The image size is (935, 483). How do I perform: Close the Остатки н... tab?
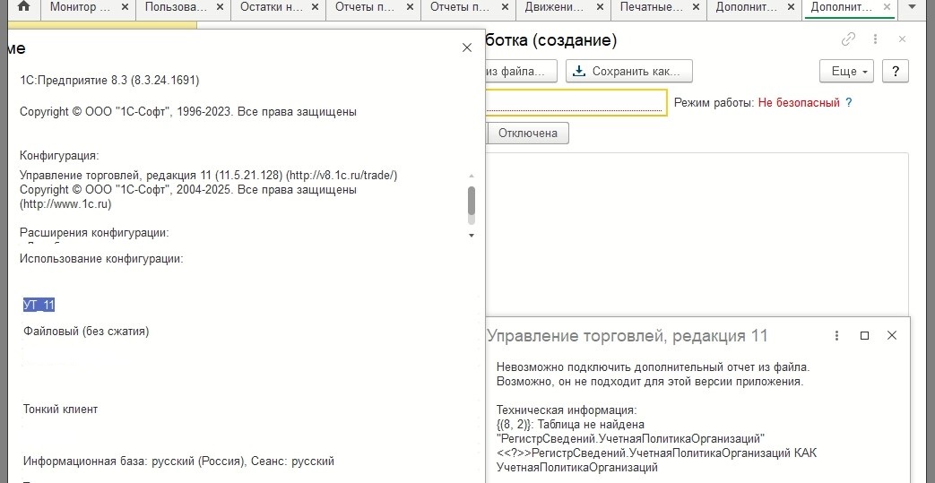point(315,8)
